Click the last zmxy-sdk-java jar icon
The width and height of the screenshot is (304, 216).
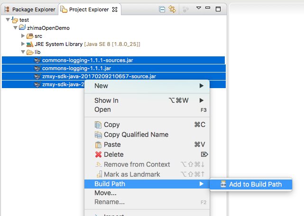(37, 85)
